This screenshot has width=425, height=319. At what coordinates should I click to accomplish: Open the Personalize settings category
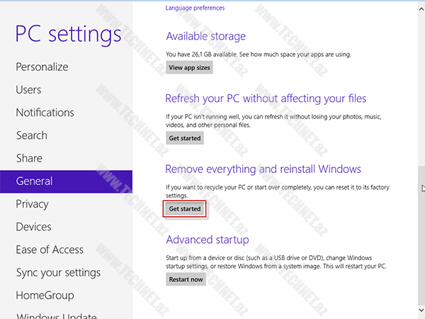coord(42,67)
